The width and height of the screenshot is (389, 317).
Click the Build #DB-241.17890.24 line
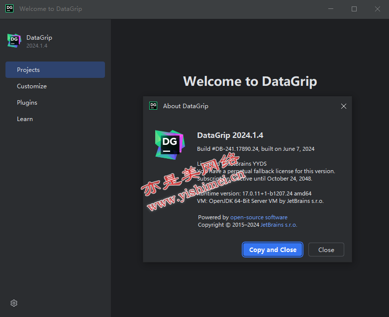click(x=256, y=149)
